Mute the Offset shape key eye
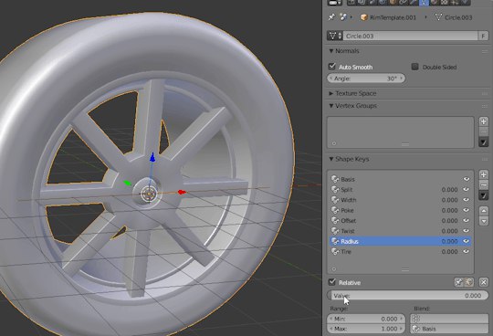The width and height of the screenshot is (493, 336). 467,220
